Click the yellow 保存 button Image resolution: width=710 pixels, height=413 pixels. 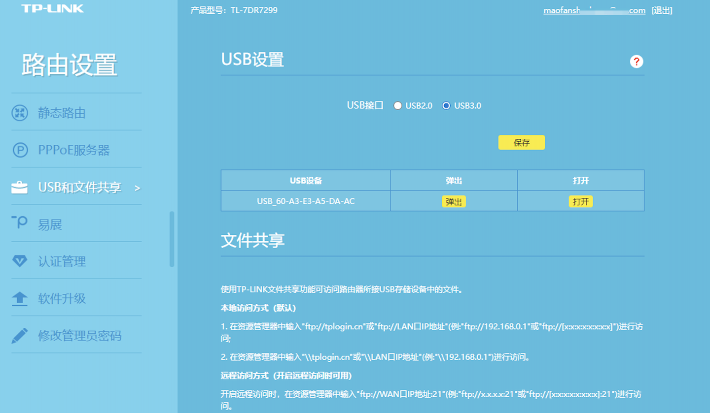(522, 143)
